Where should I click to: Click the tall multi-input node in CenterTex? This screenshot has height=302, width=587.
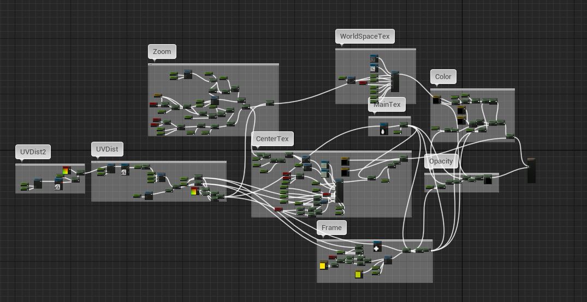click(x=339, y=191)
